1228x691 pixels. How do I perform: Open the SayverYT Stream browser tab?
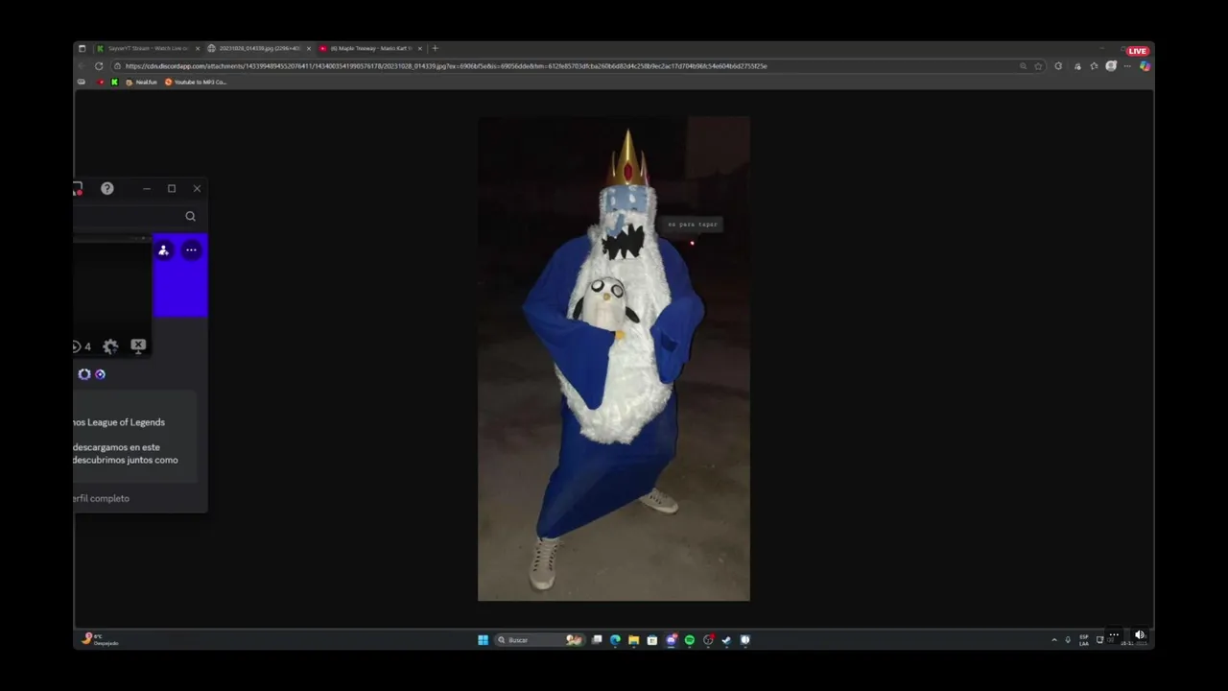click(x=147, y=48)
